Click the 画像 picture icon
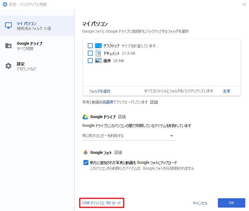249x211 pixels. (98, 61)
